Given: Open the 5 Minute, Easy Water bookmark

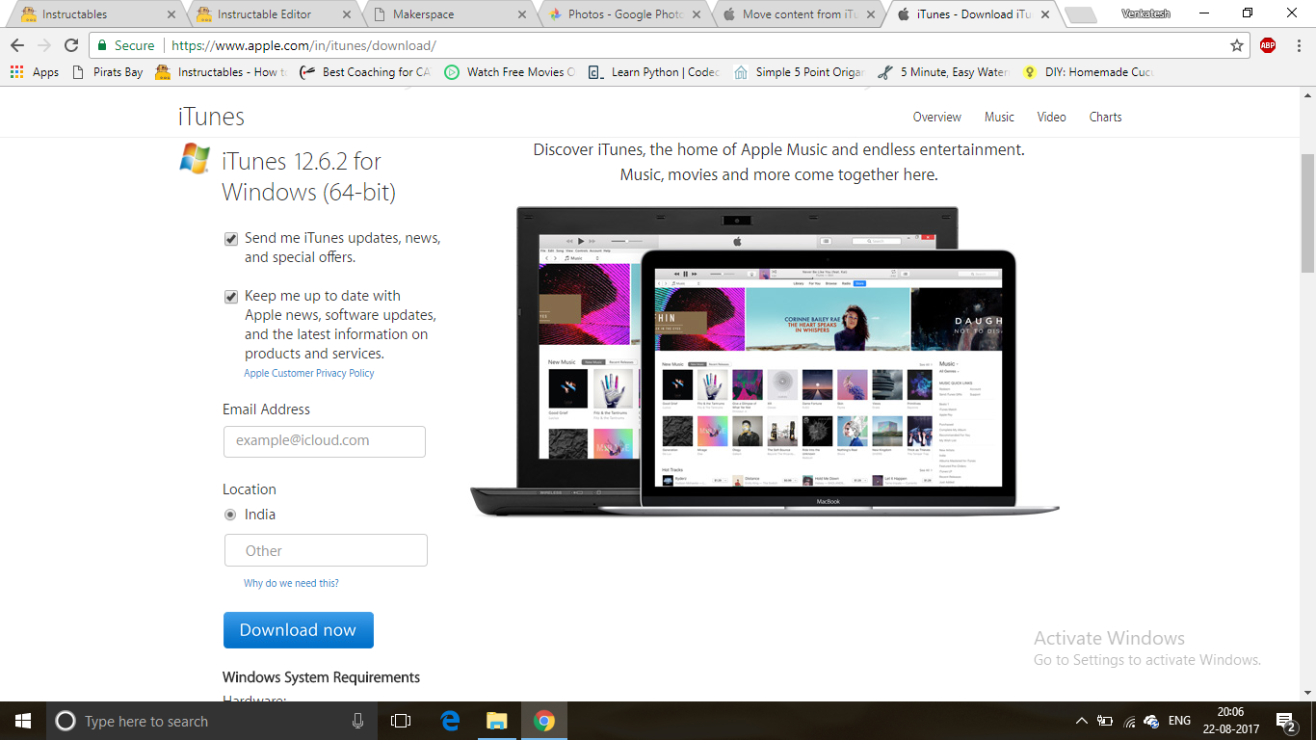Looking at the screenshot, I should point(943,72).
